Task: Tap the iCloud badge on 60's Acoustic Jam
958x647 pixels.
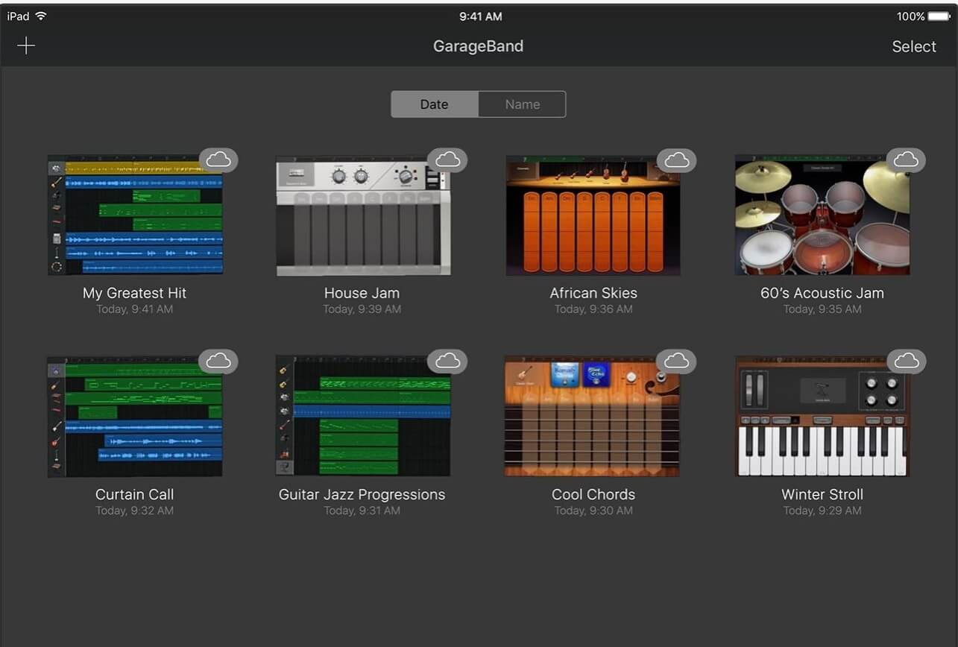Action: pos(906,160)
